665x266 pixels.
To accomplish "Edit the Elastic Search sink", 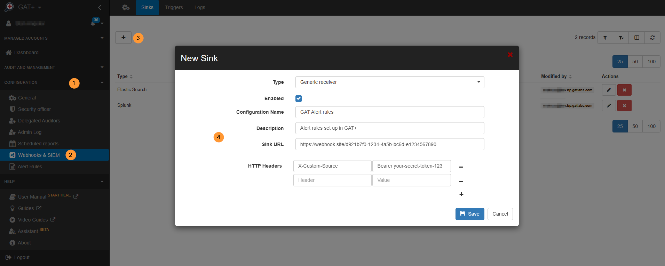I will tap(609, 90).
